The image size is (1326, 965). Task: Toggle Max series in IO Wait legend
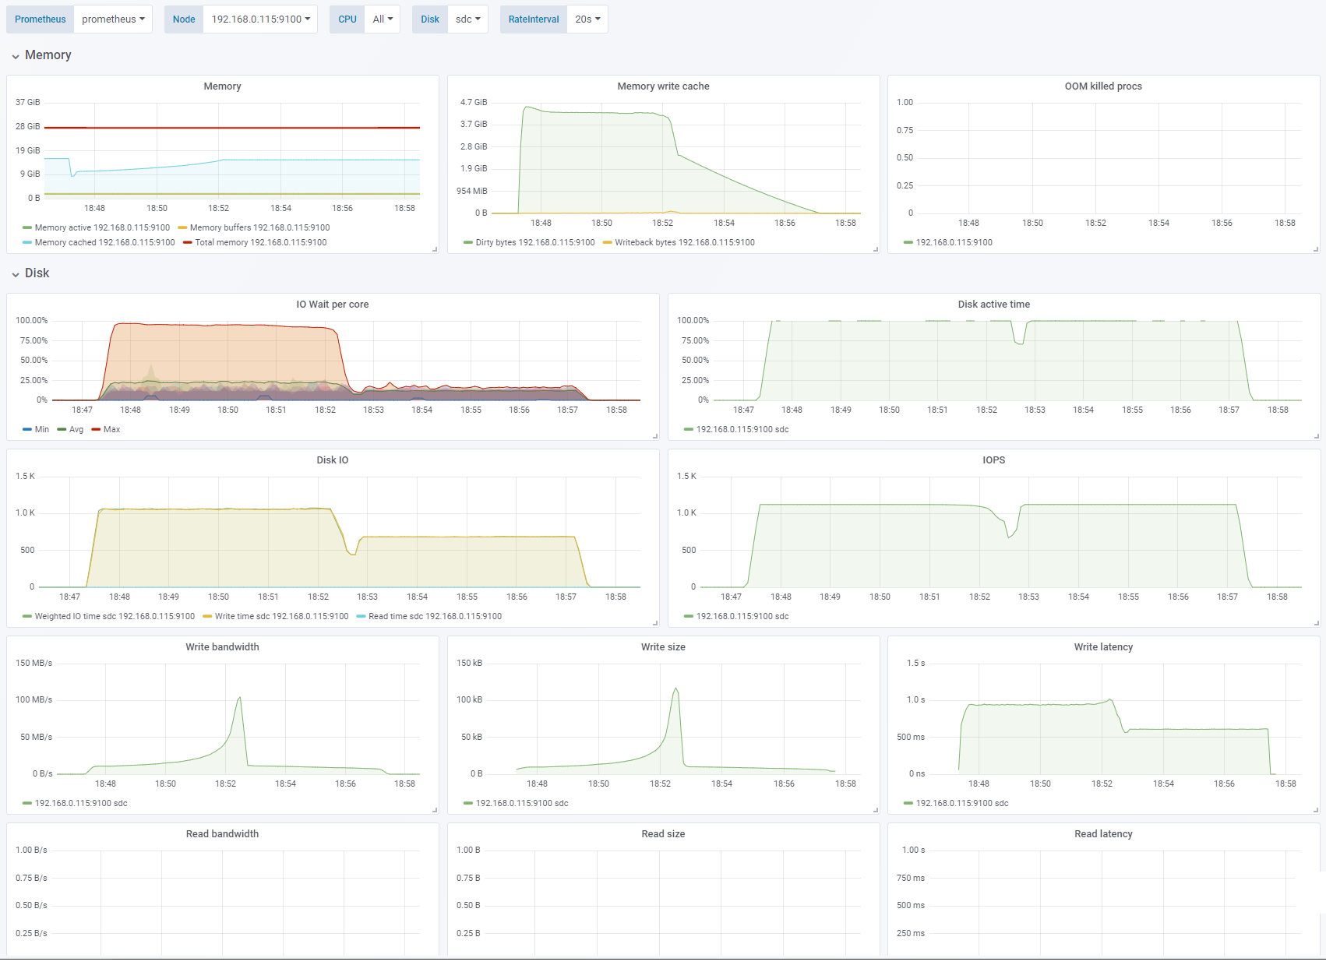(111, 430)
